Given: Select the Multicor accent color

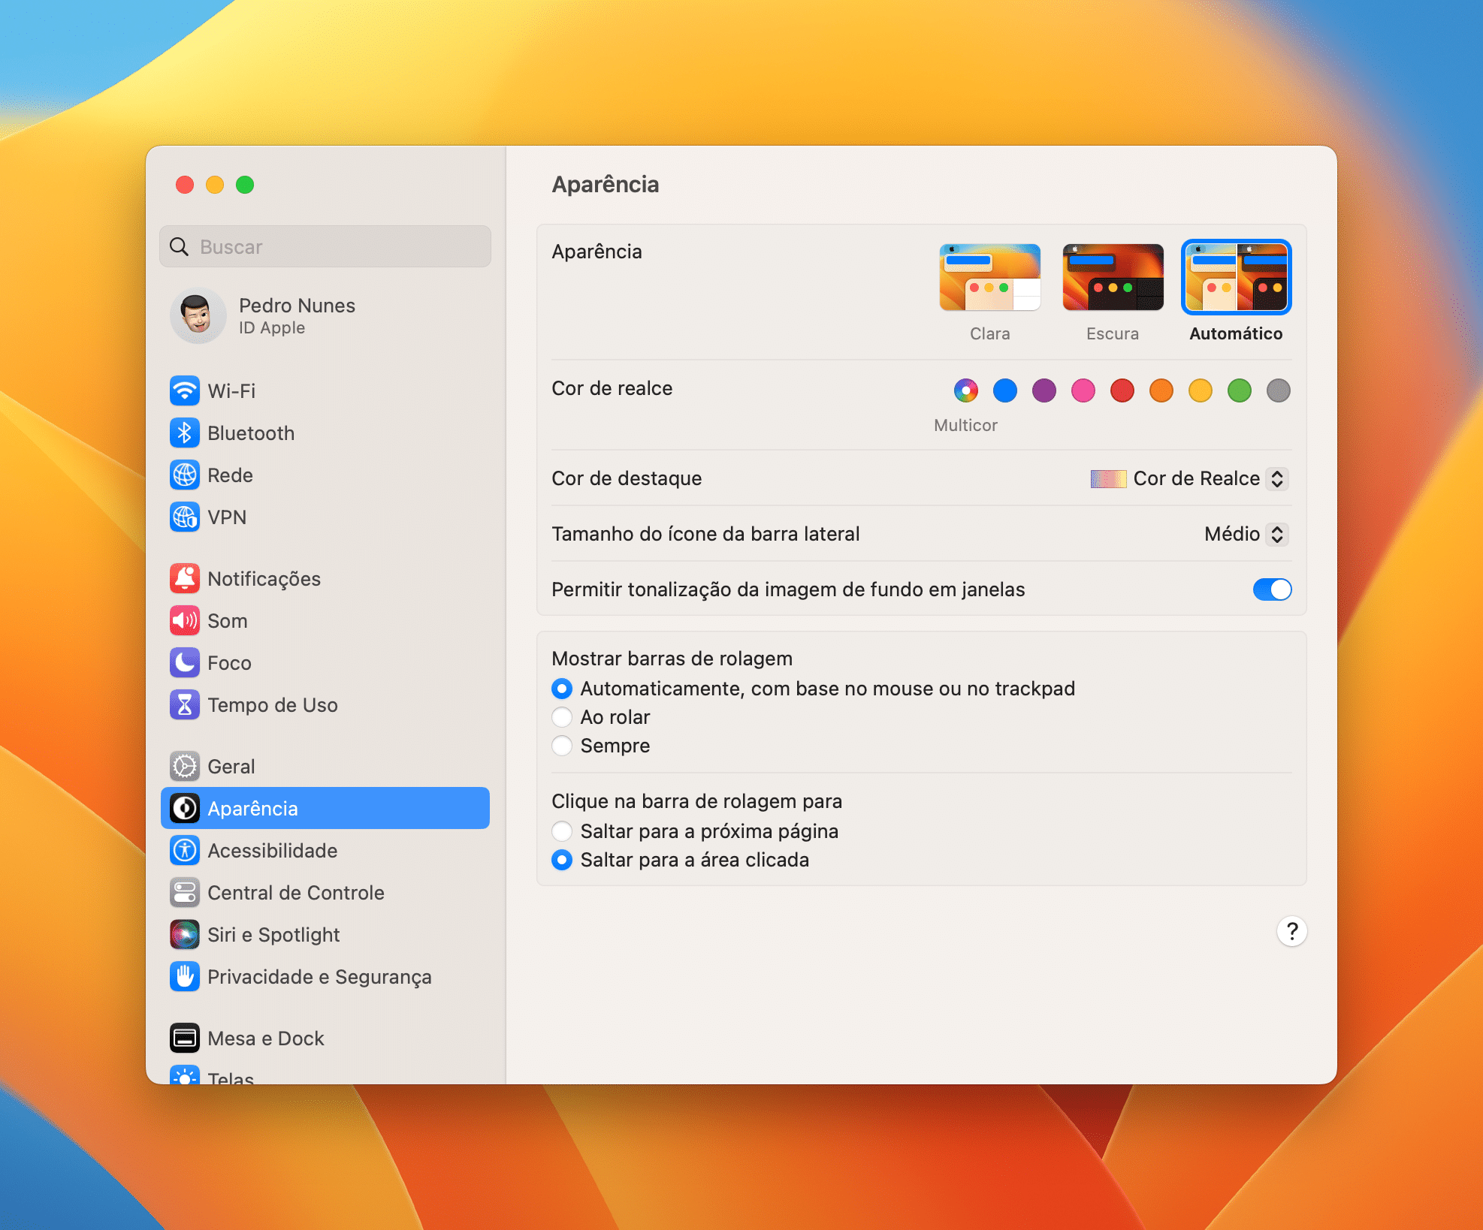Looking at the screenshot, I should pyautogui.click(x=966, y=390).
